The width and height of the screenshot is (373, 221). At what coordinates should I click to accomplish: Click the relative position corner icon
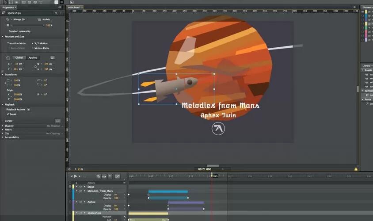(8, 57)
